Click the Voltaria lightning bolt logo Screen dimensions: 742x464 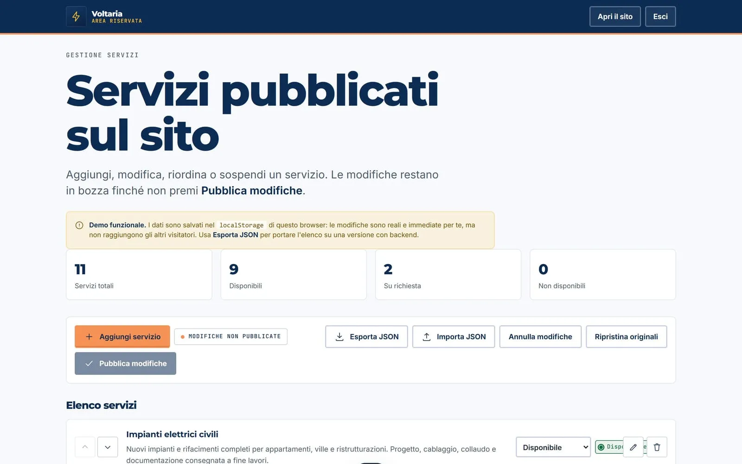(x=76, y=17)
